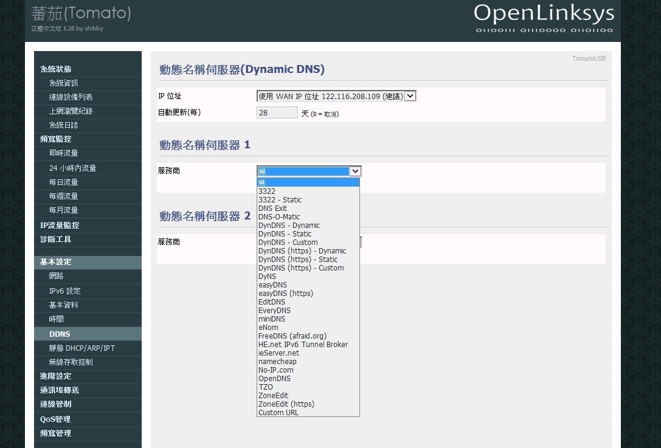The width and height of the screenshot is (661, 448).
Task: Pick FreeDNS (afraid.org) option
Action: coord(308,336)
